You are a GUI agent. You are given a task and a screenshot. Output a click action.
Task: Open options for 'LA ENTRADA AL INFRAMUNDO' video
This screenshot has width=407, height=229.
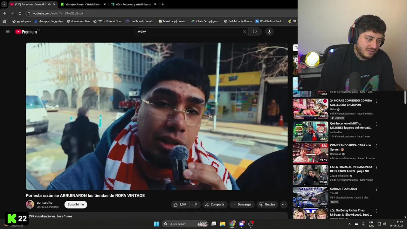coord(376,167)
